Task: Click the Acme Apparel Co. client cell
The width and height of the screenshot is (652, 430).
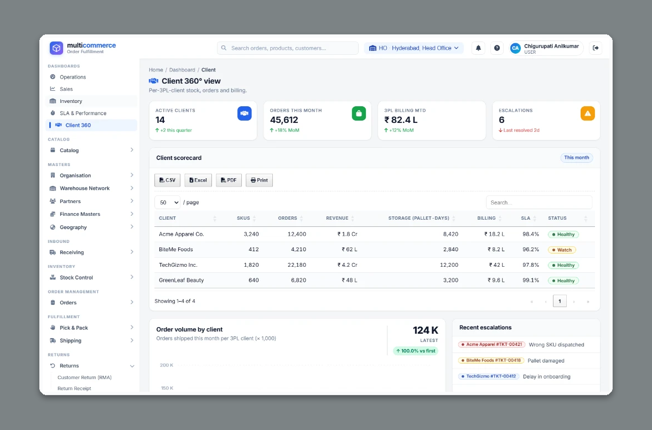Action: (x=182, y=234)
